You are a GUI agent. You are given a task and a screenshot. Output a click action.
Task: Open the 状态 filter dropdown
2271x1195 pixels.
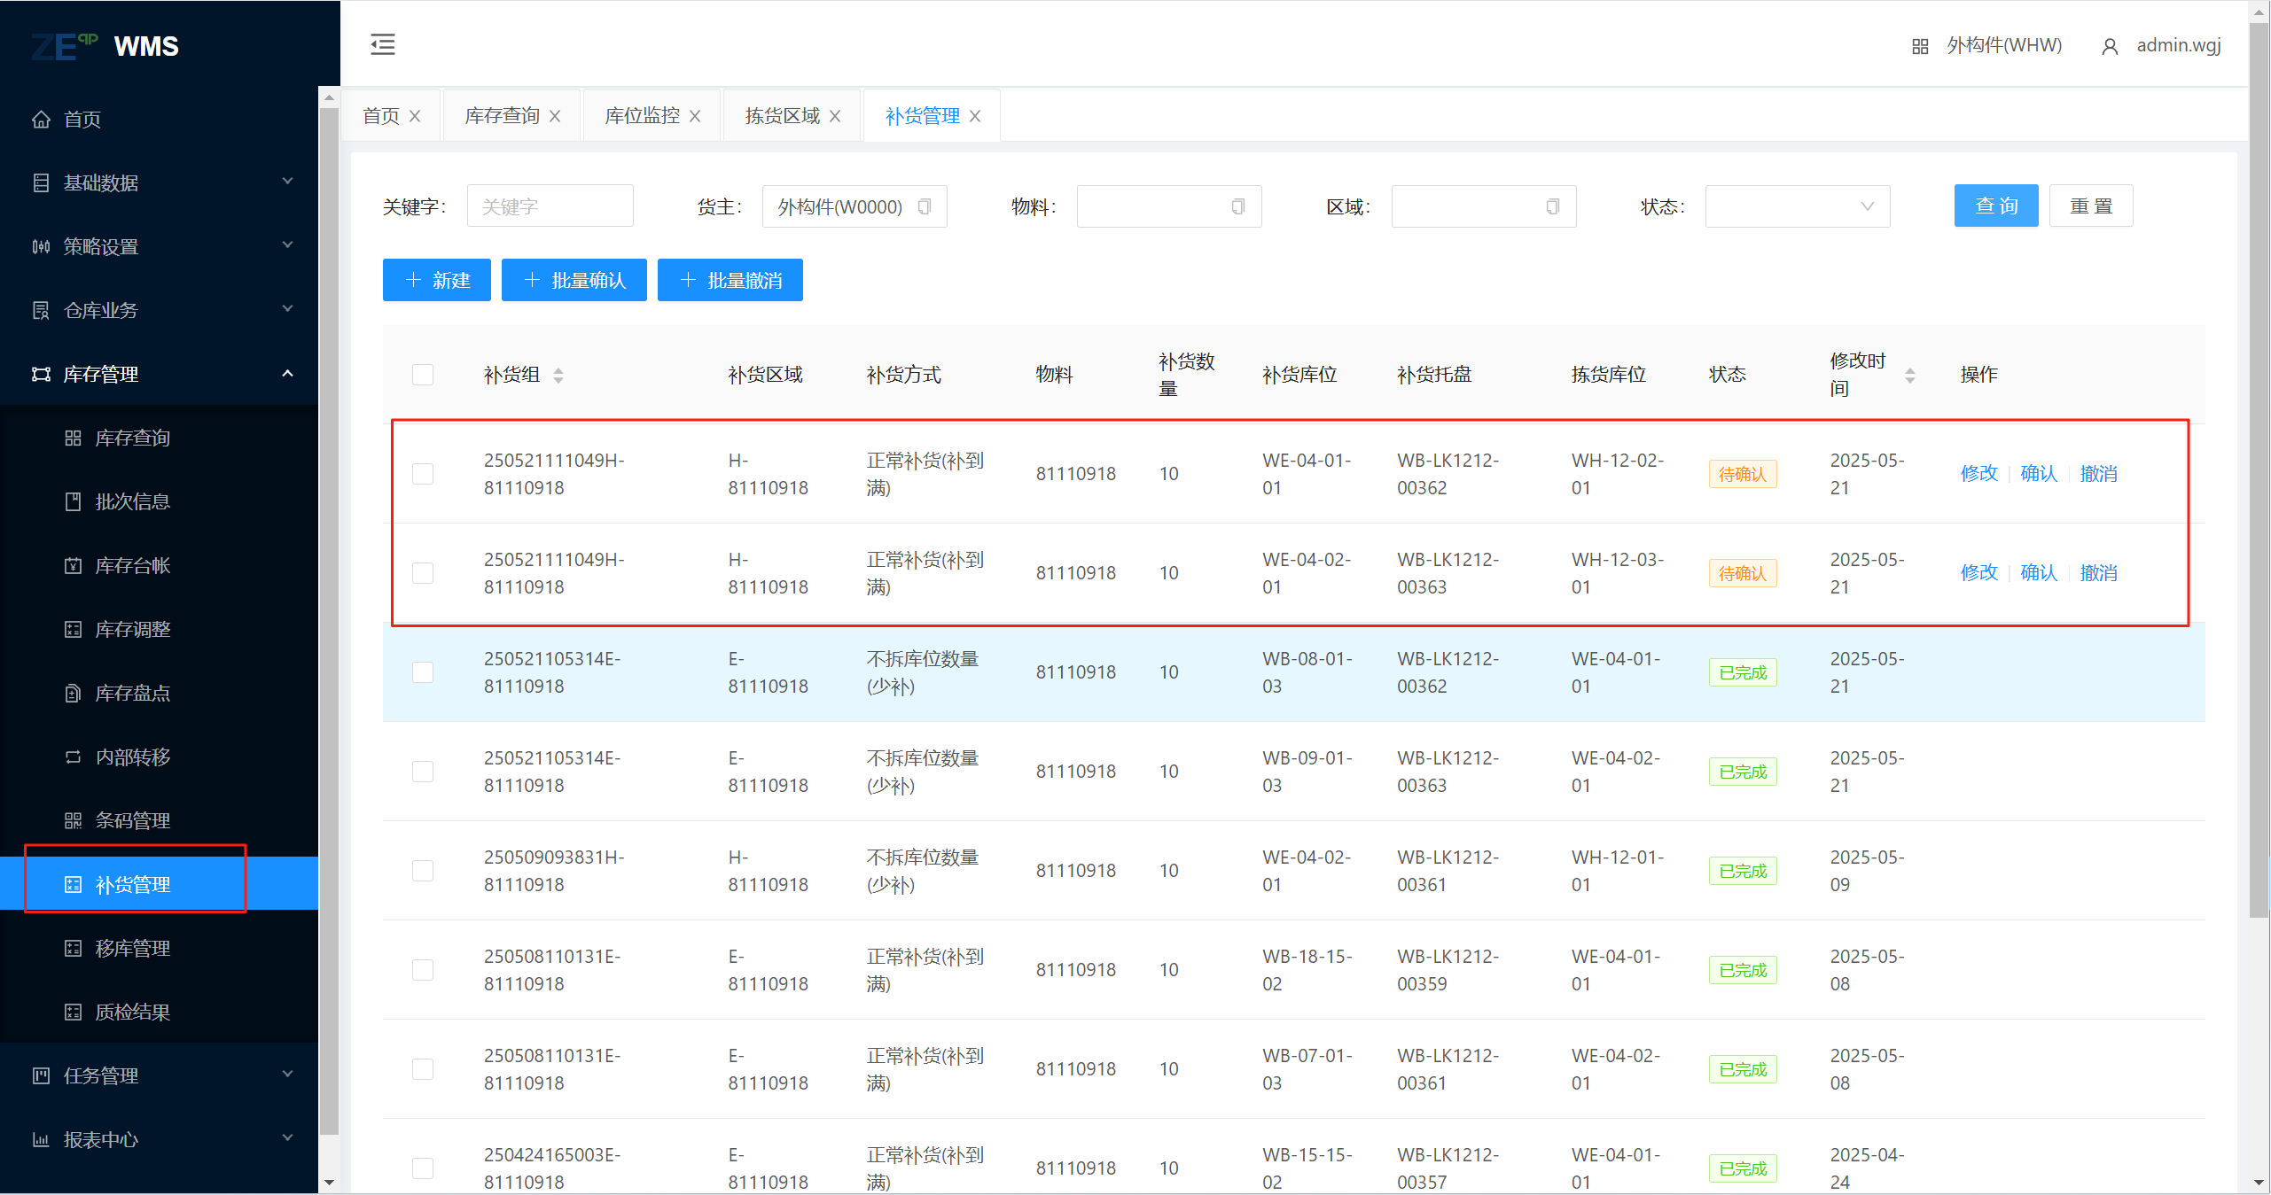tap(1797, 206)
